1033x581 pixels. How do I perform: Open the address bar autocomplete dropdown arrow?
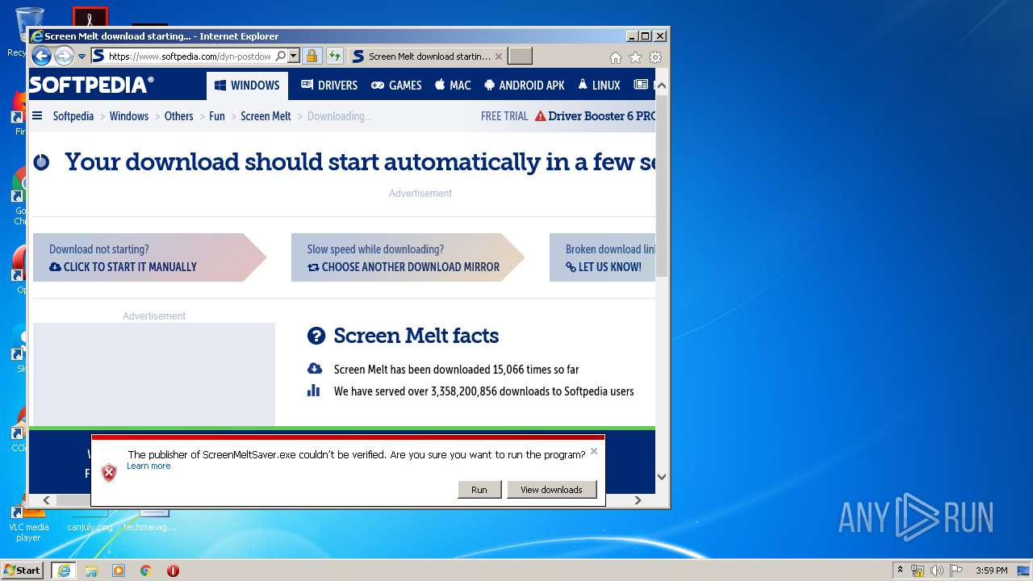tap(294, 56)
